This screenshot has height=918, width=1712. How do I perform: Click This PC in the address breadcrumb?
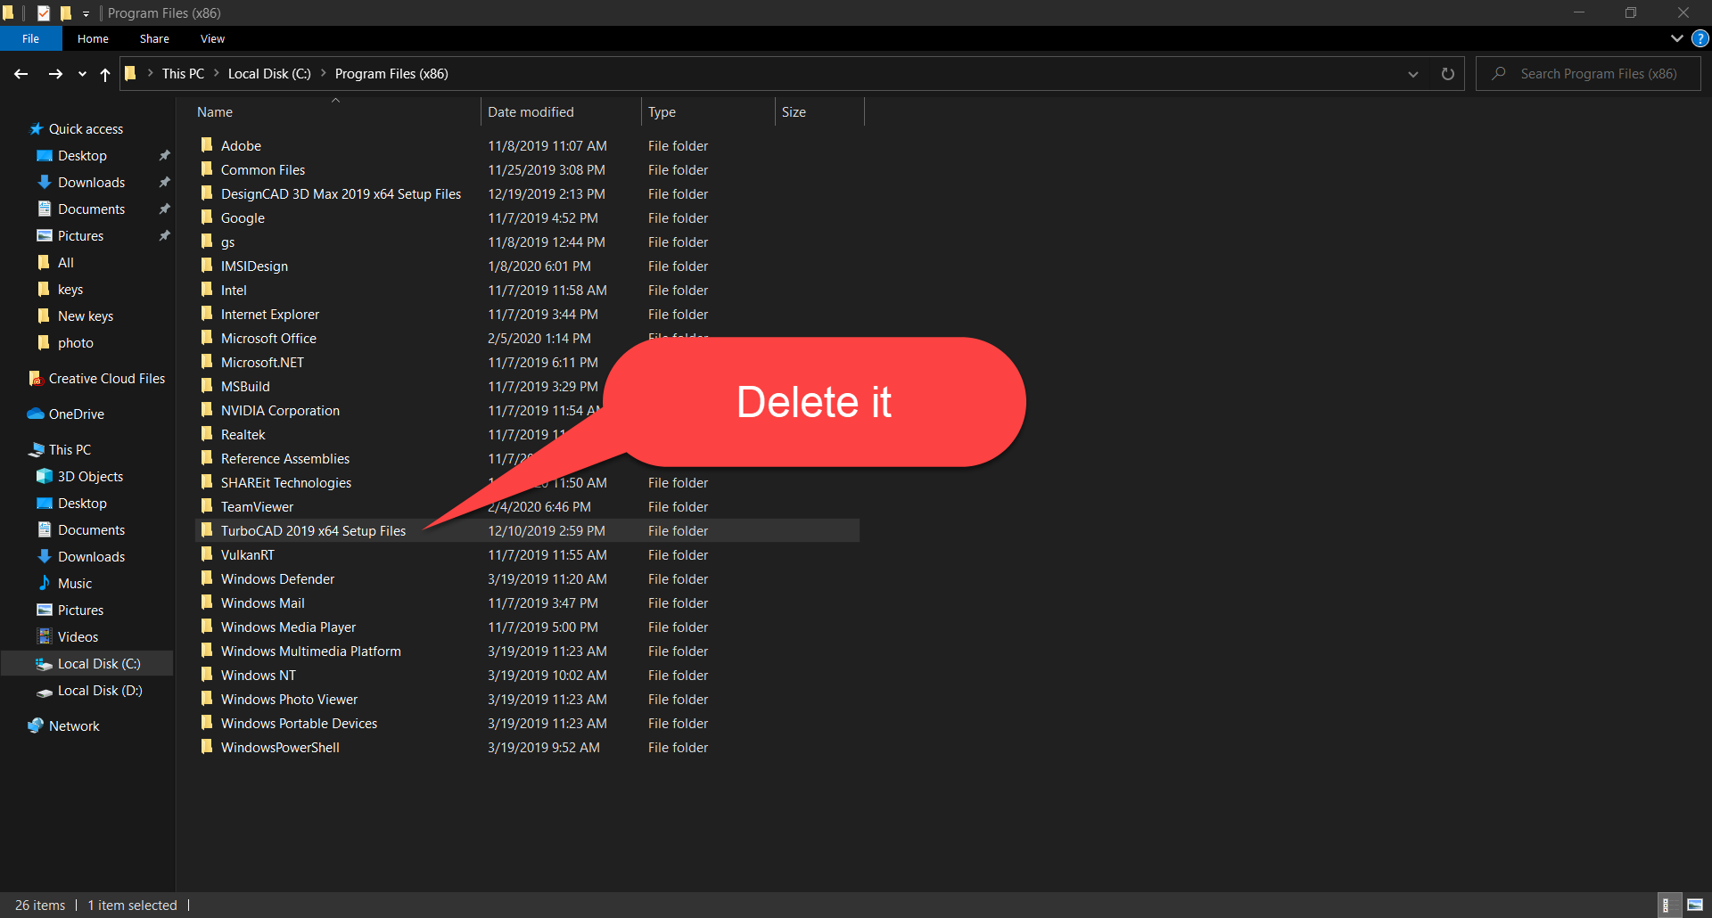coord(183,74)
